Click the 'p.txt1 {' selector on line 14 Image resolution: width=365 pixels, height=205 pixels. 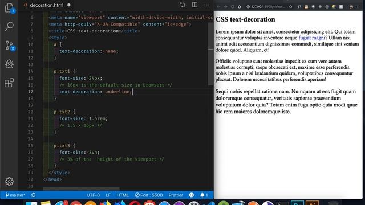(64, 71)
